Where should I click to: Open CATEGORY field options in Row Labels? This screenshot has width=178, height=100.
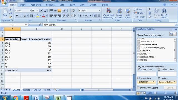tap(153, 82)
